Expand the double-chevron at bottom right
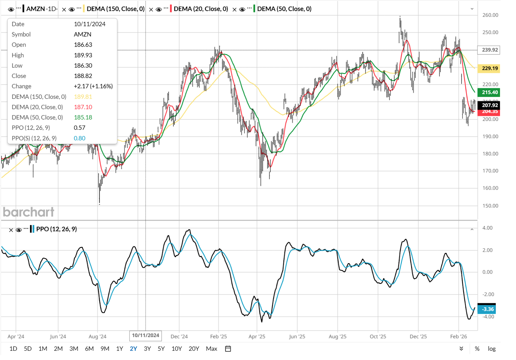The image size is (516, 360). (461, 349)
